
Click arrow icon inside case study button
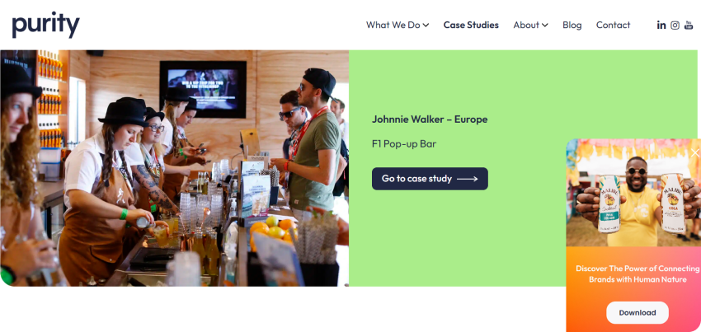[467, 179]
